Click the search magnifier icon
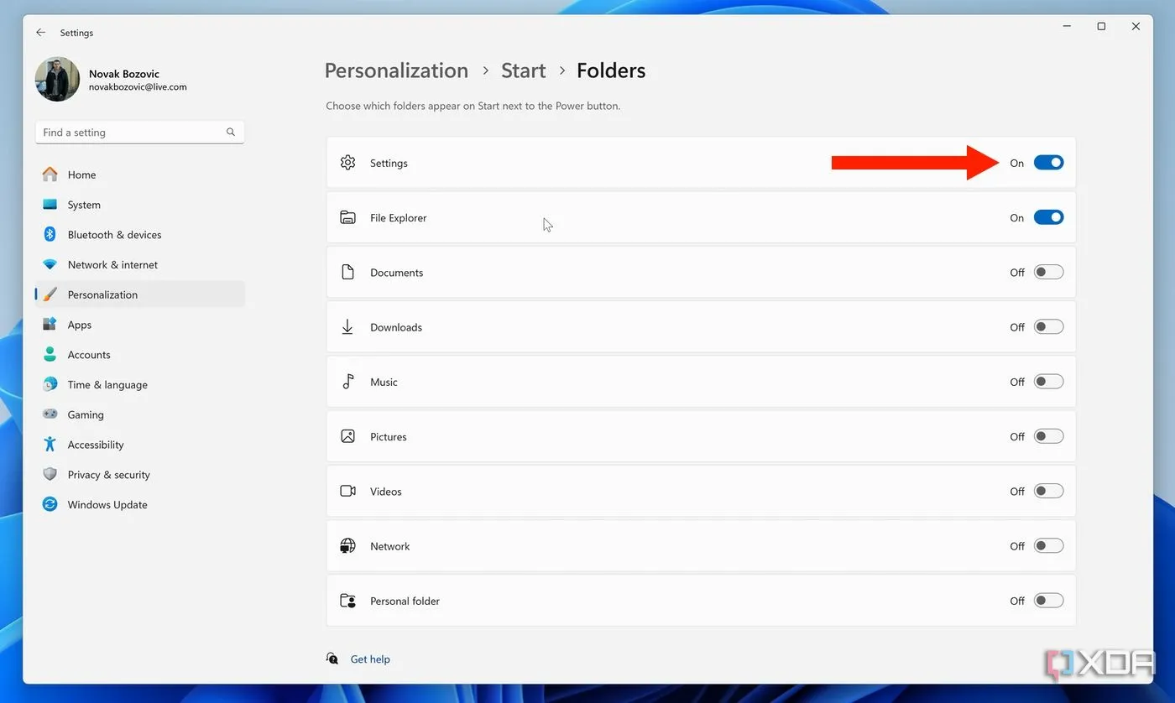Viewport: 1175px width, 703px height. (x=231, y=133)
